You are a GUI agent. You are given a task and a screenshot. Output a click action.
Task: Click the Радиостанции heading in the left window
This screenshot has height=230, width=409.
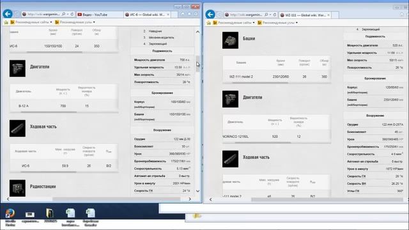pyautogui.click(x=43, y=187)
